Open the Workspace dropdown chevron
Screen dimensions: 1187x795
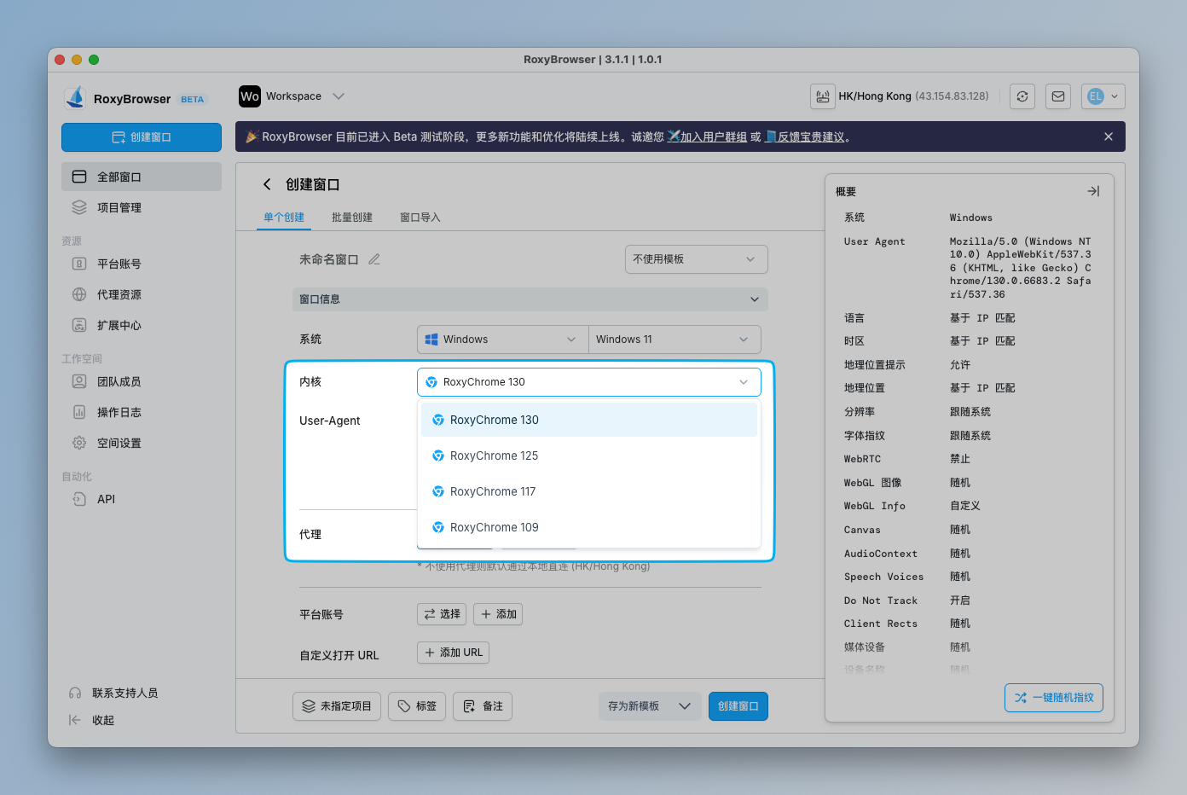339,96
